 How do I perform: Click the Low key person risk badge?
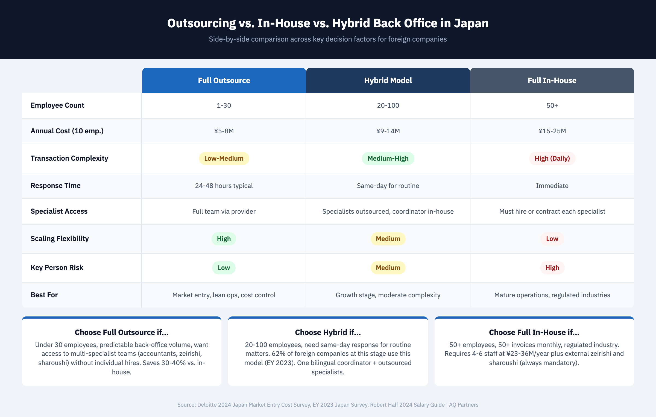[x=224, y=268]
